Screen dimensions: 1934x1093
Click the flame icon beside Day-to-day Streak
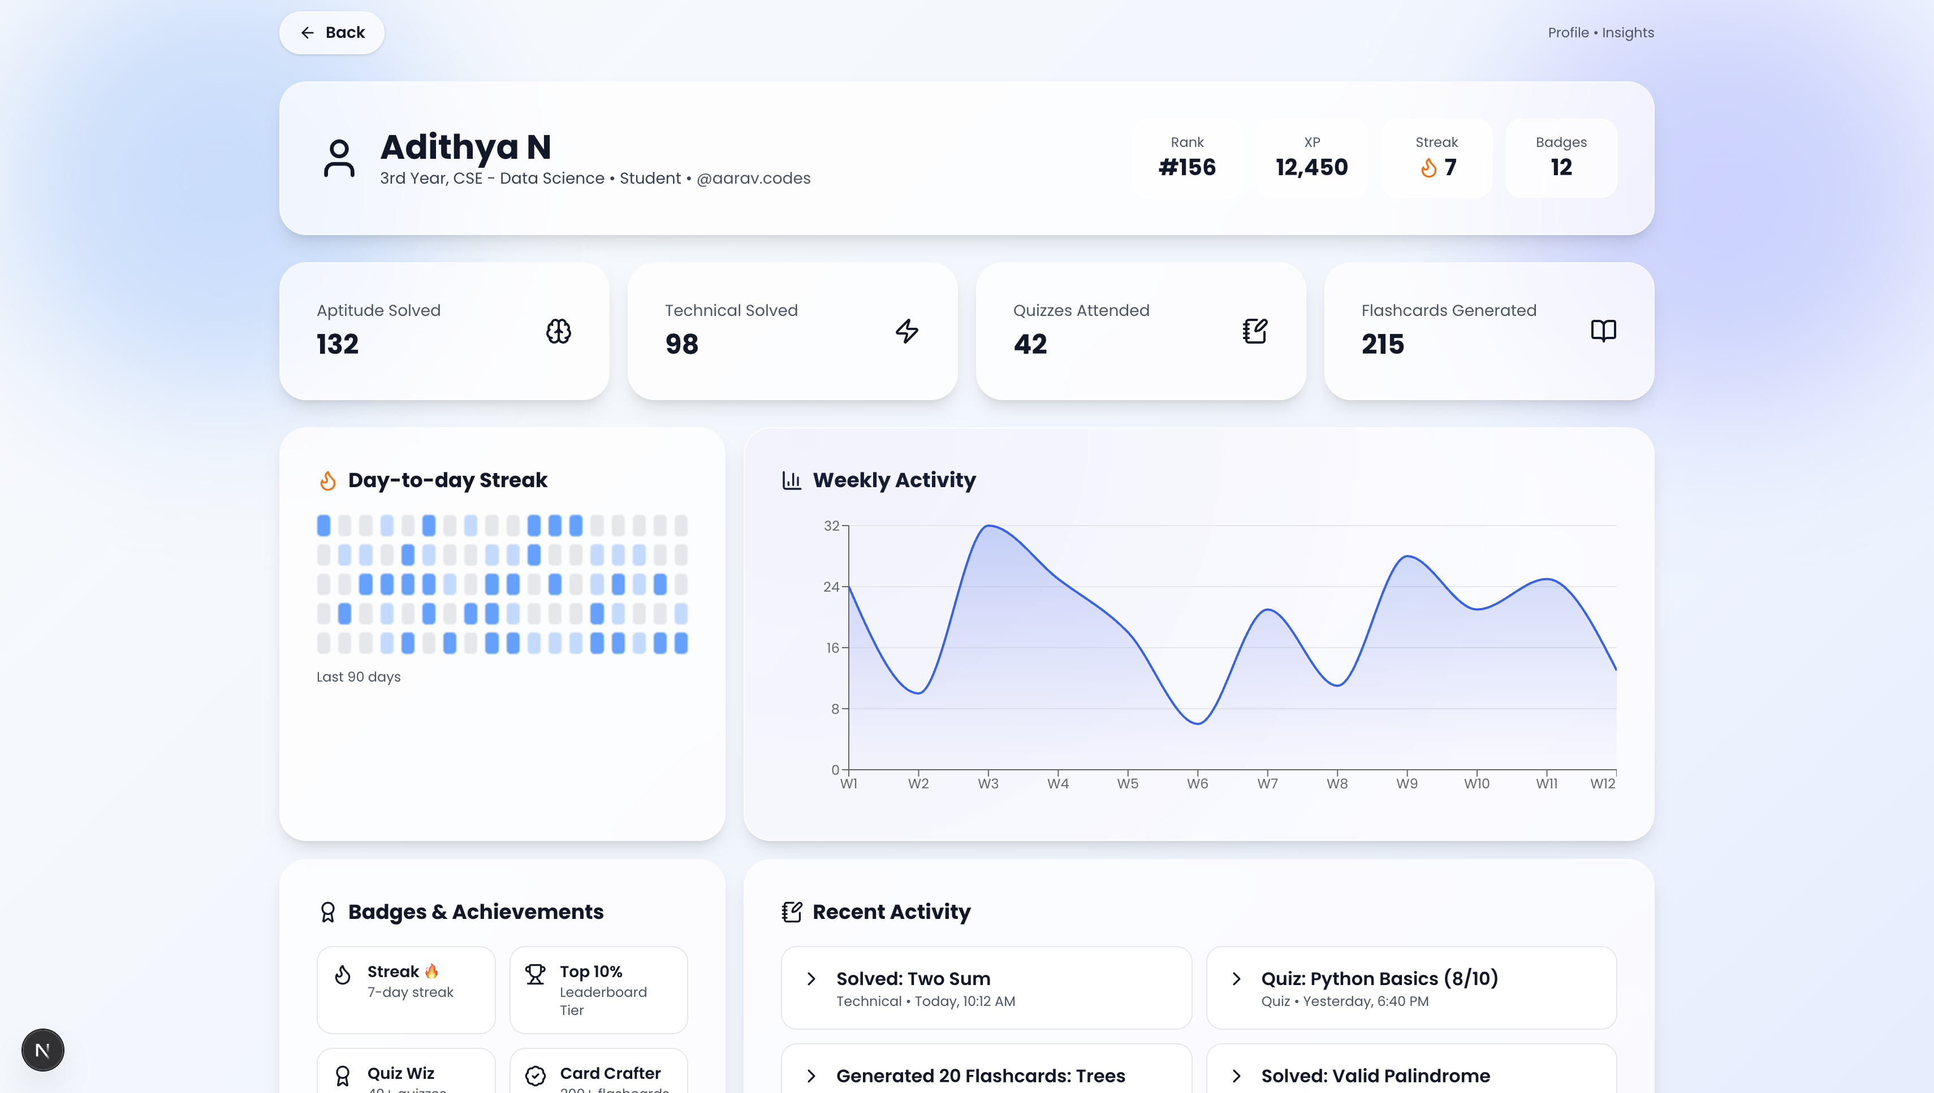tap(327, 480)
